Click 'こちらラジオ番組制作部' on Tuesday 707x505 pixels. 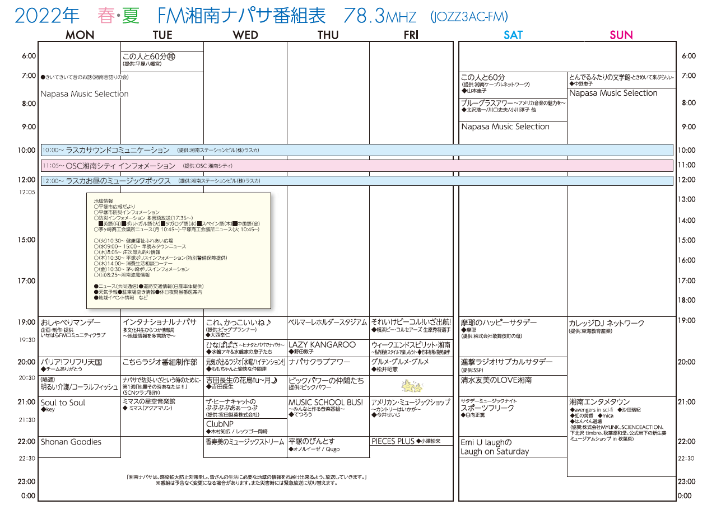(160, 362)
